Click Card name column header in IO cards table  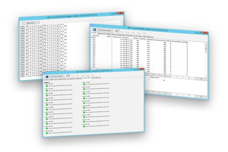pos(96,35)
